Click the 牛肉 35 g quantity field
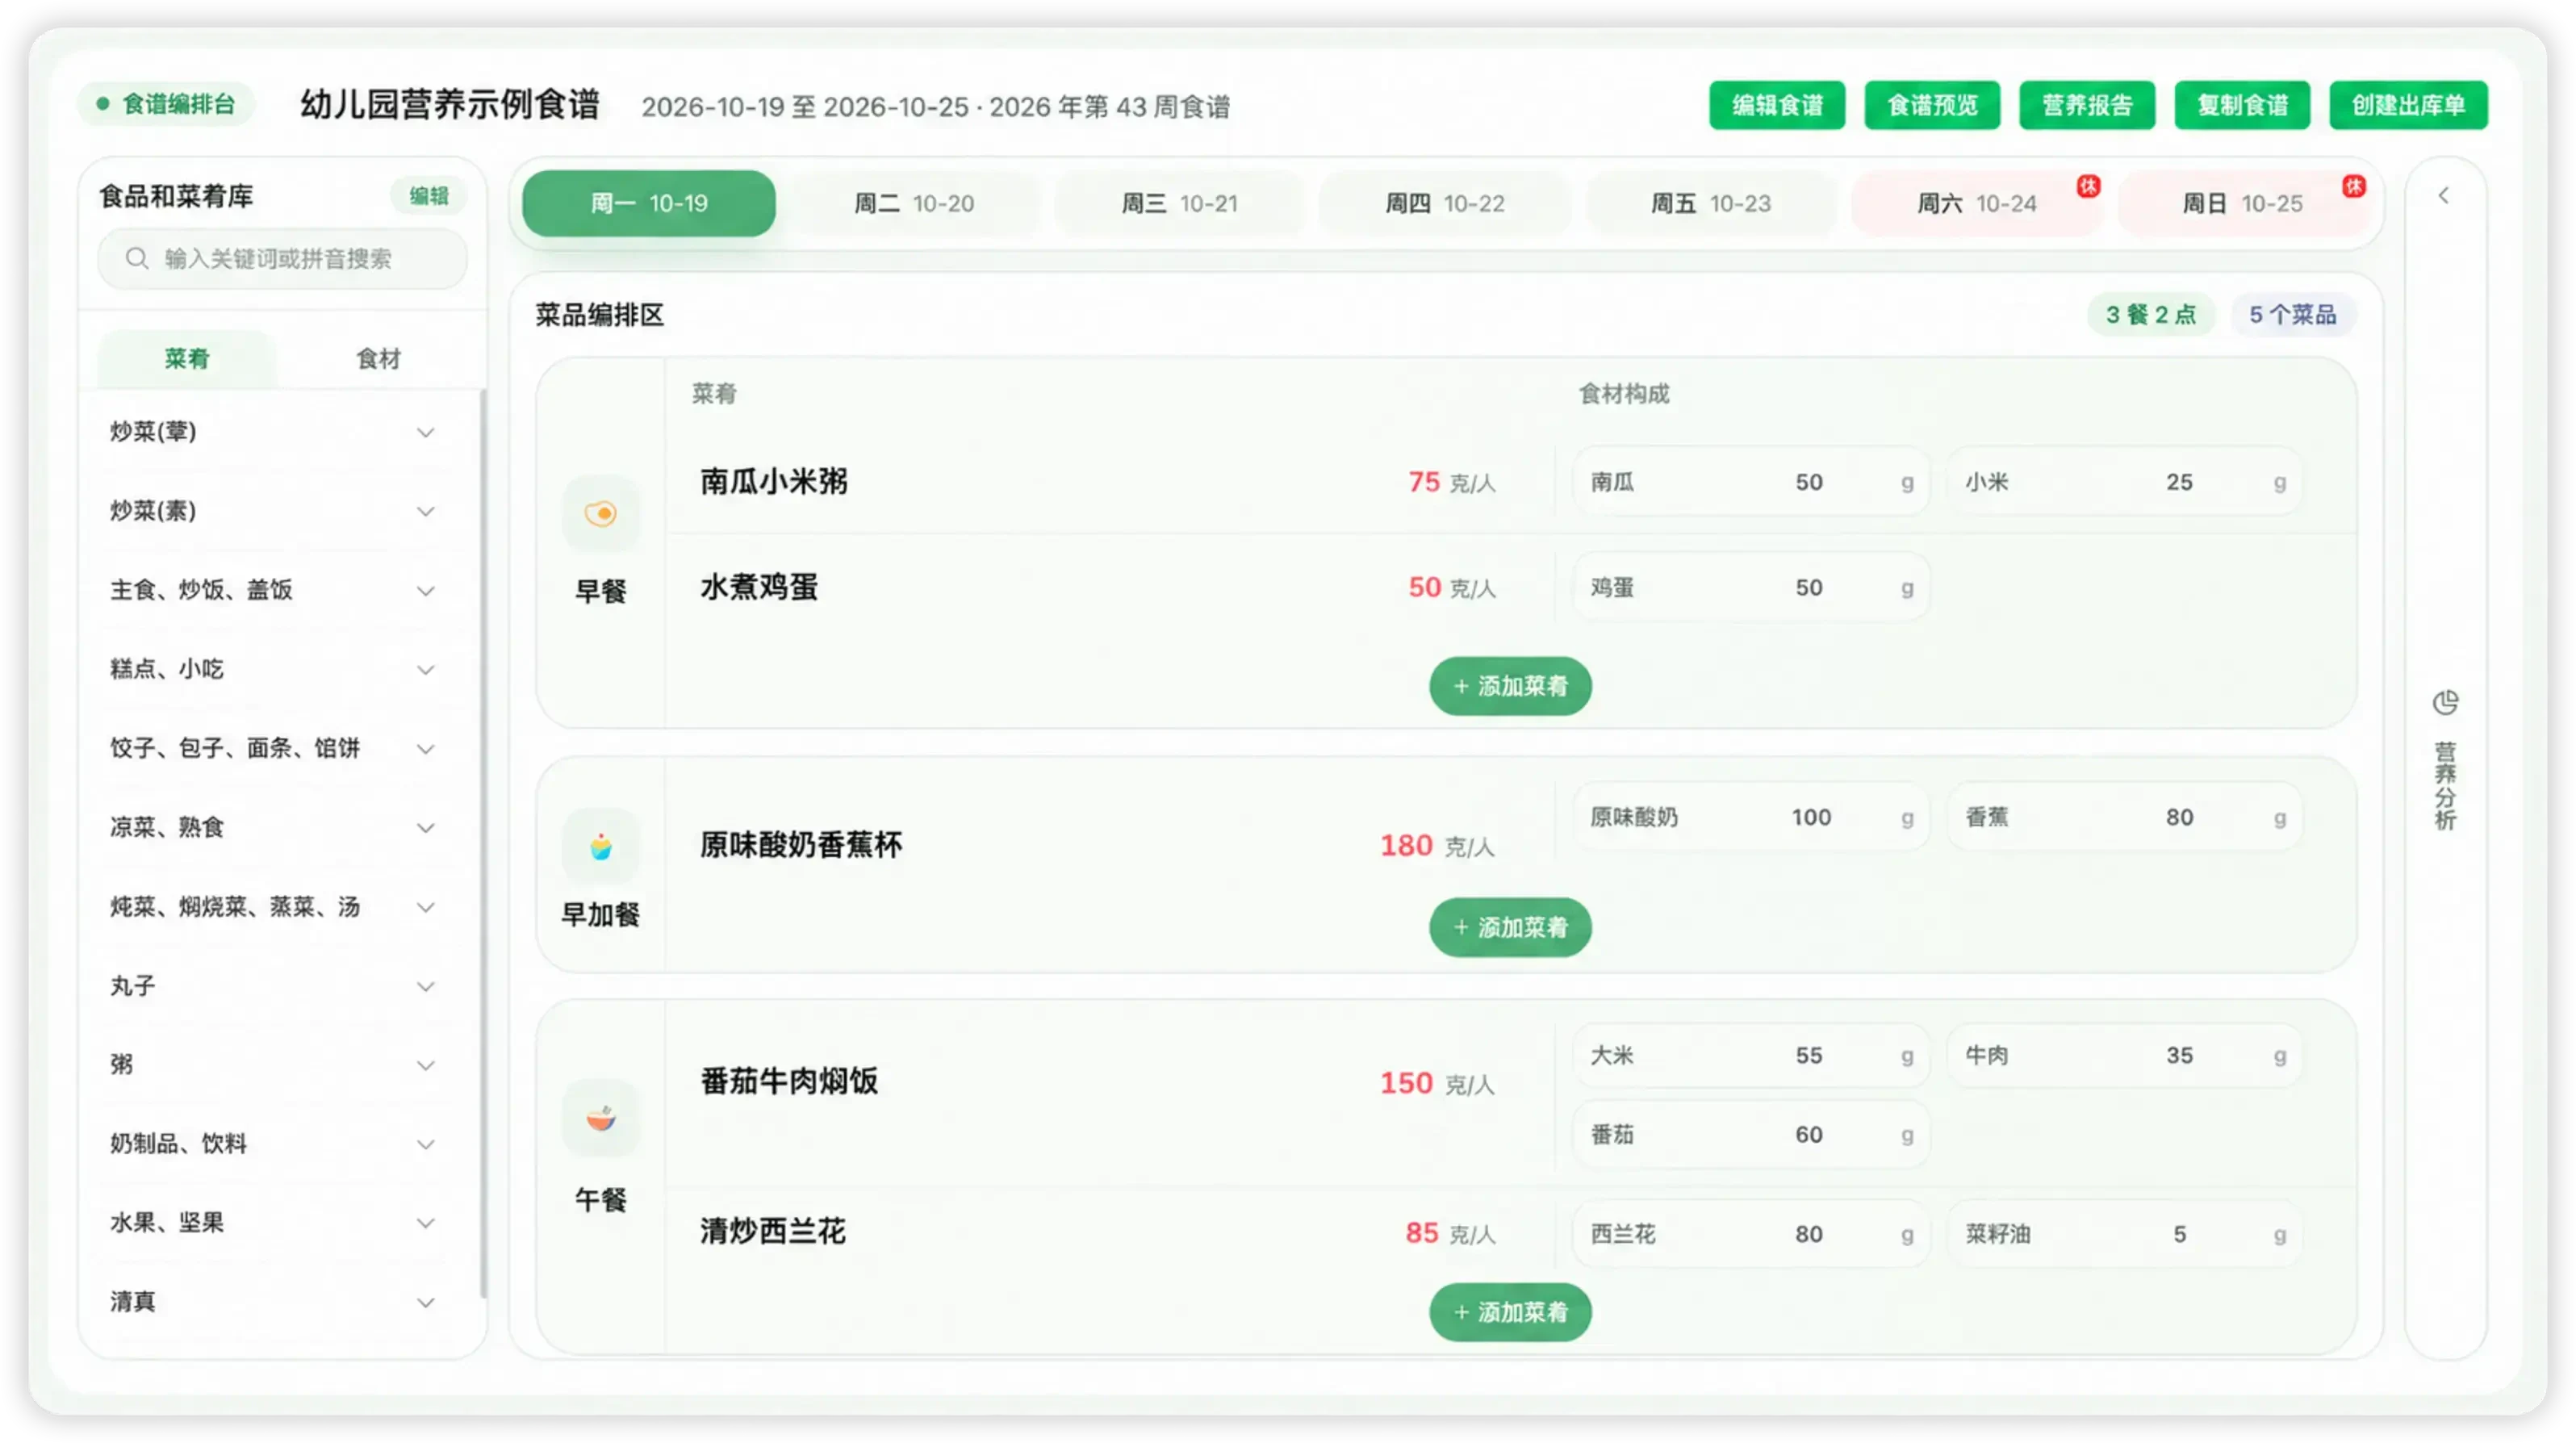The height and width of the screenshot is (1443, 2576). (2125, 1055)
